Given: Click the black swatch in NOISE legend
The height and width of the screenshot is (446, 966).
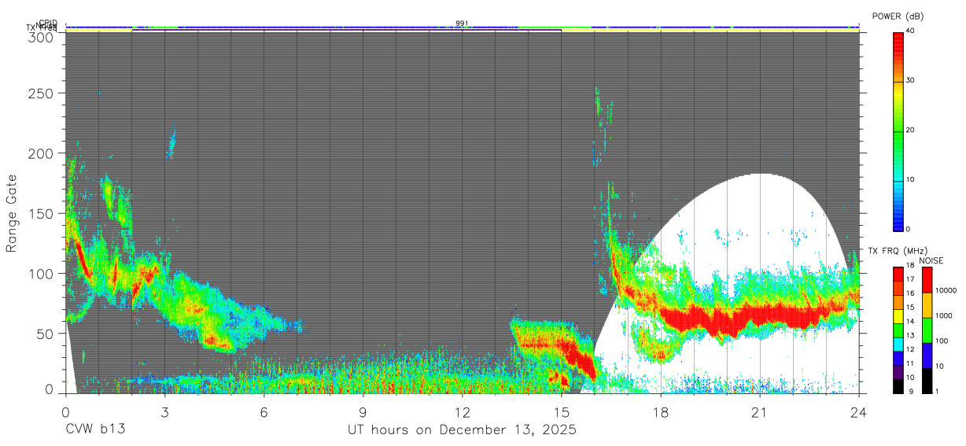Looking at the screenshot, I should pyautogui.click(x=927, y=381).
